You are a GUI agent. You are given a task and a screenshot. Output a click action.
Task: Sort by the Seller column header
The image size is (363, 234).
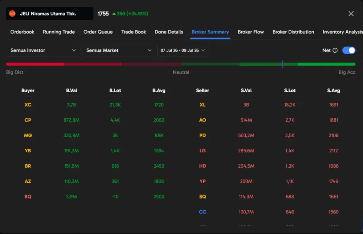click(202, 91)
